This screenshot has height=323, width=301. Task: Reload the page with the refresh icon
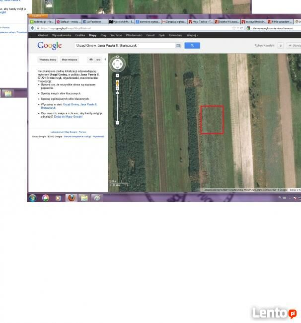(241, 28)
